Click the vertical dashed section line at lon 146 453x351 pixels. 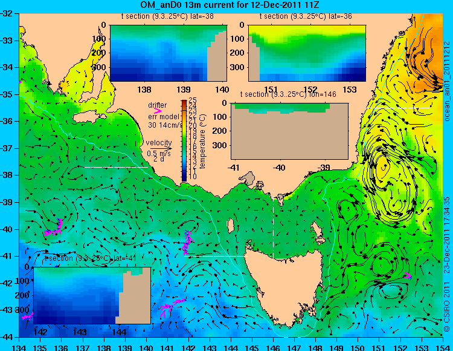[273, 223]
